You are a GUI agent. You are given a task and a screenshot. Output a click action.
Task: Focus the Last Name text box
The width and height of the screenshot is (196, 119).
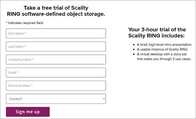click(56, 46)
